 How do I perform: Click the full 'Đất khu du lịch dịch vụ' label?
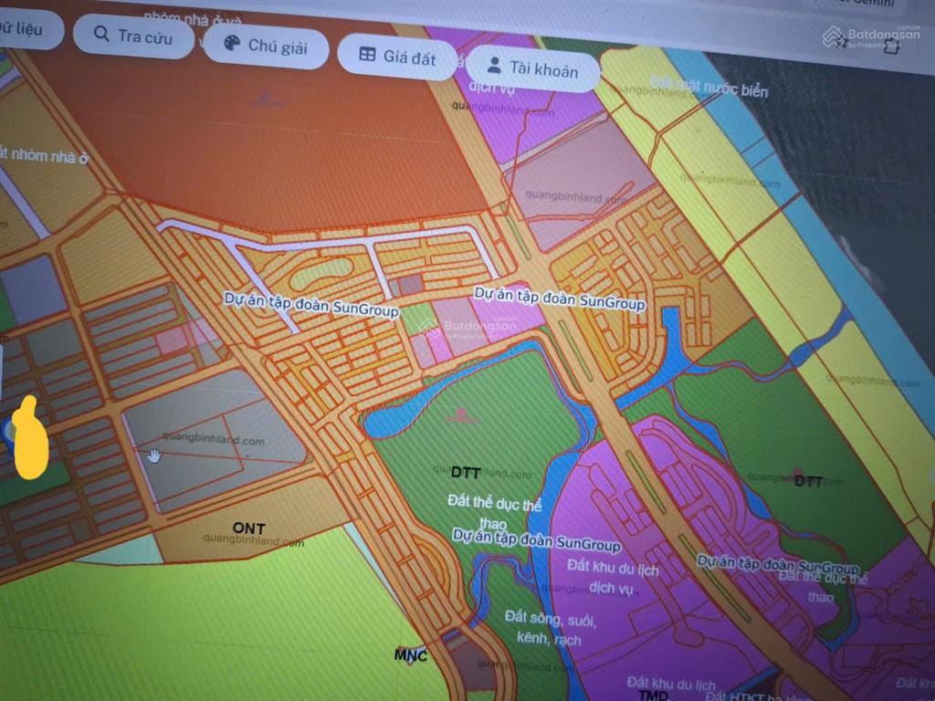[x=613, y=577]
